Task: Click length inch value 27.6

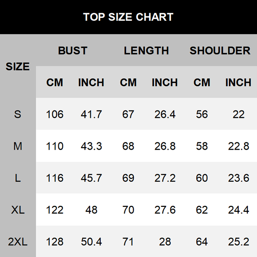Action: click(x=165, y=210)
